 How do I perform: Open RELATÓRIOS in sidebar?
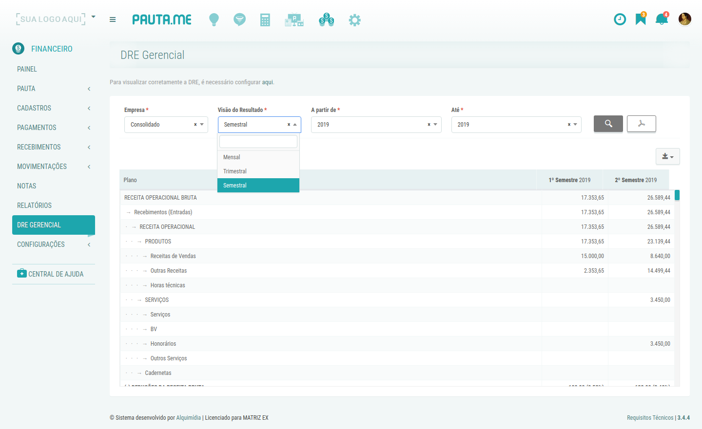[x=54, y=205]
